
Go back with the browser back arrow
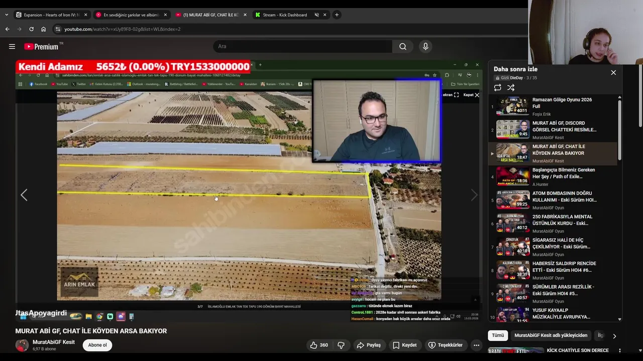point(7,29)
